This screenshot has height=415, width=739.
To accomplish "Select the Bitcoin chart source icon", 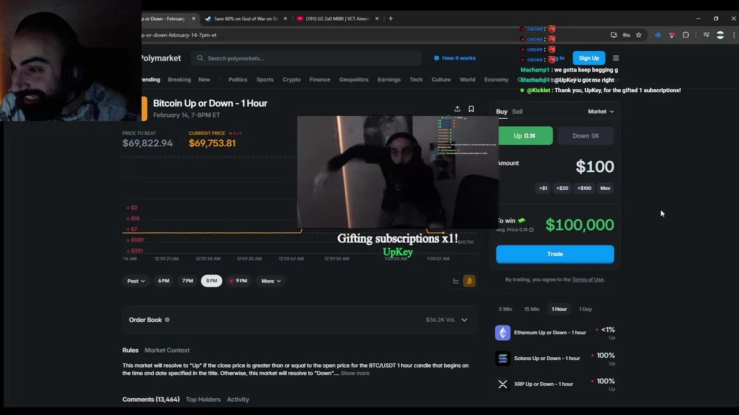I will (x=469, y=281).
